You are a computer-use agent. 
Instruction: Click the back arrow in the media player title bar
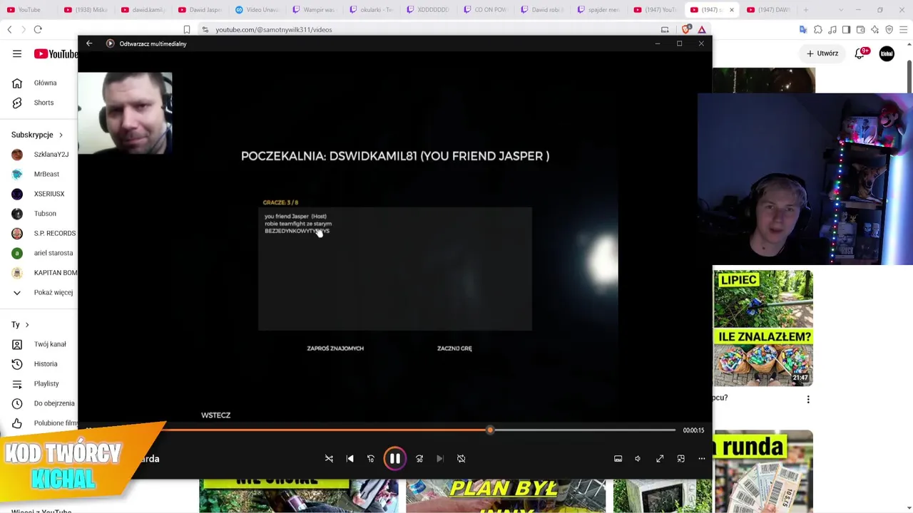[x=89, y=43]
